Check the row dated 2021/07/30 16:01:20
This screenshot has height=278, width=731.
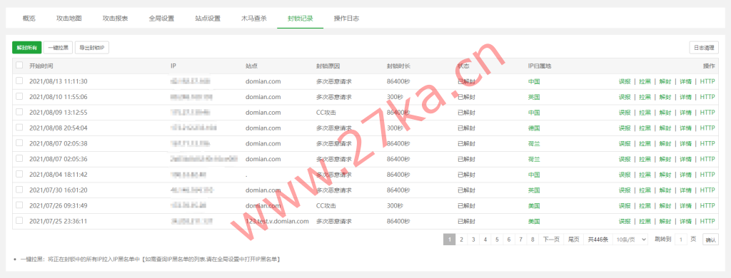click(19, 190)
